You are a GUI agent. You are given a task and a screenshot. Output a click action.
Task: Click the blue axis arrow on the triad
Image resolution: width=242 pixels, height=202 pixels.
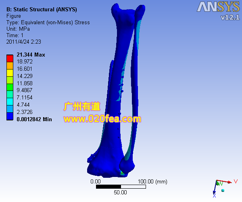[x=214, y=191]
